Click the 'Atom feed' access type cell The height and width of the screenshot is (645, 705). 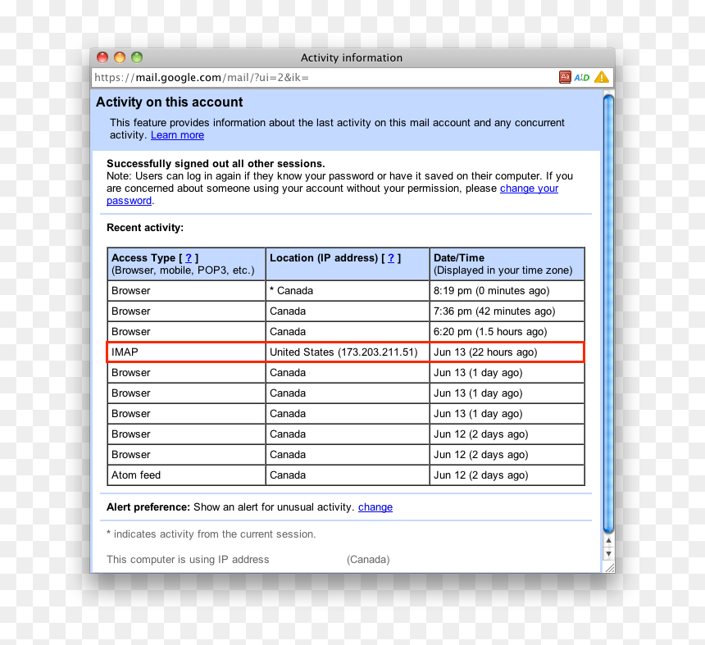[187, 475]
